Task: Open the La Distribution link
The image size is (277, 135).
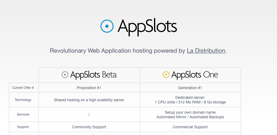Action: click(206, 51)
